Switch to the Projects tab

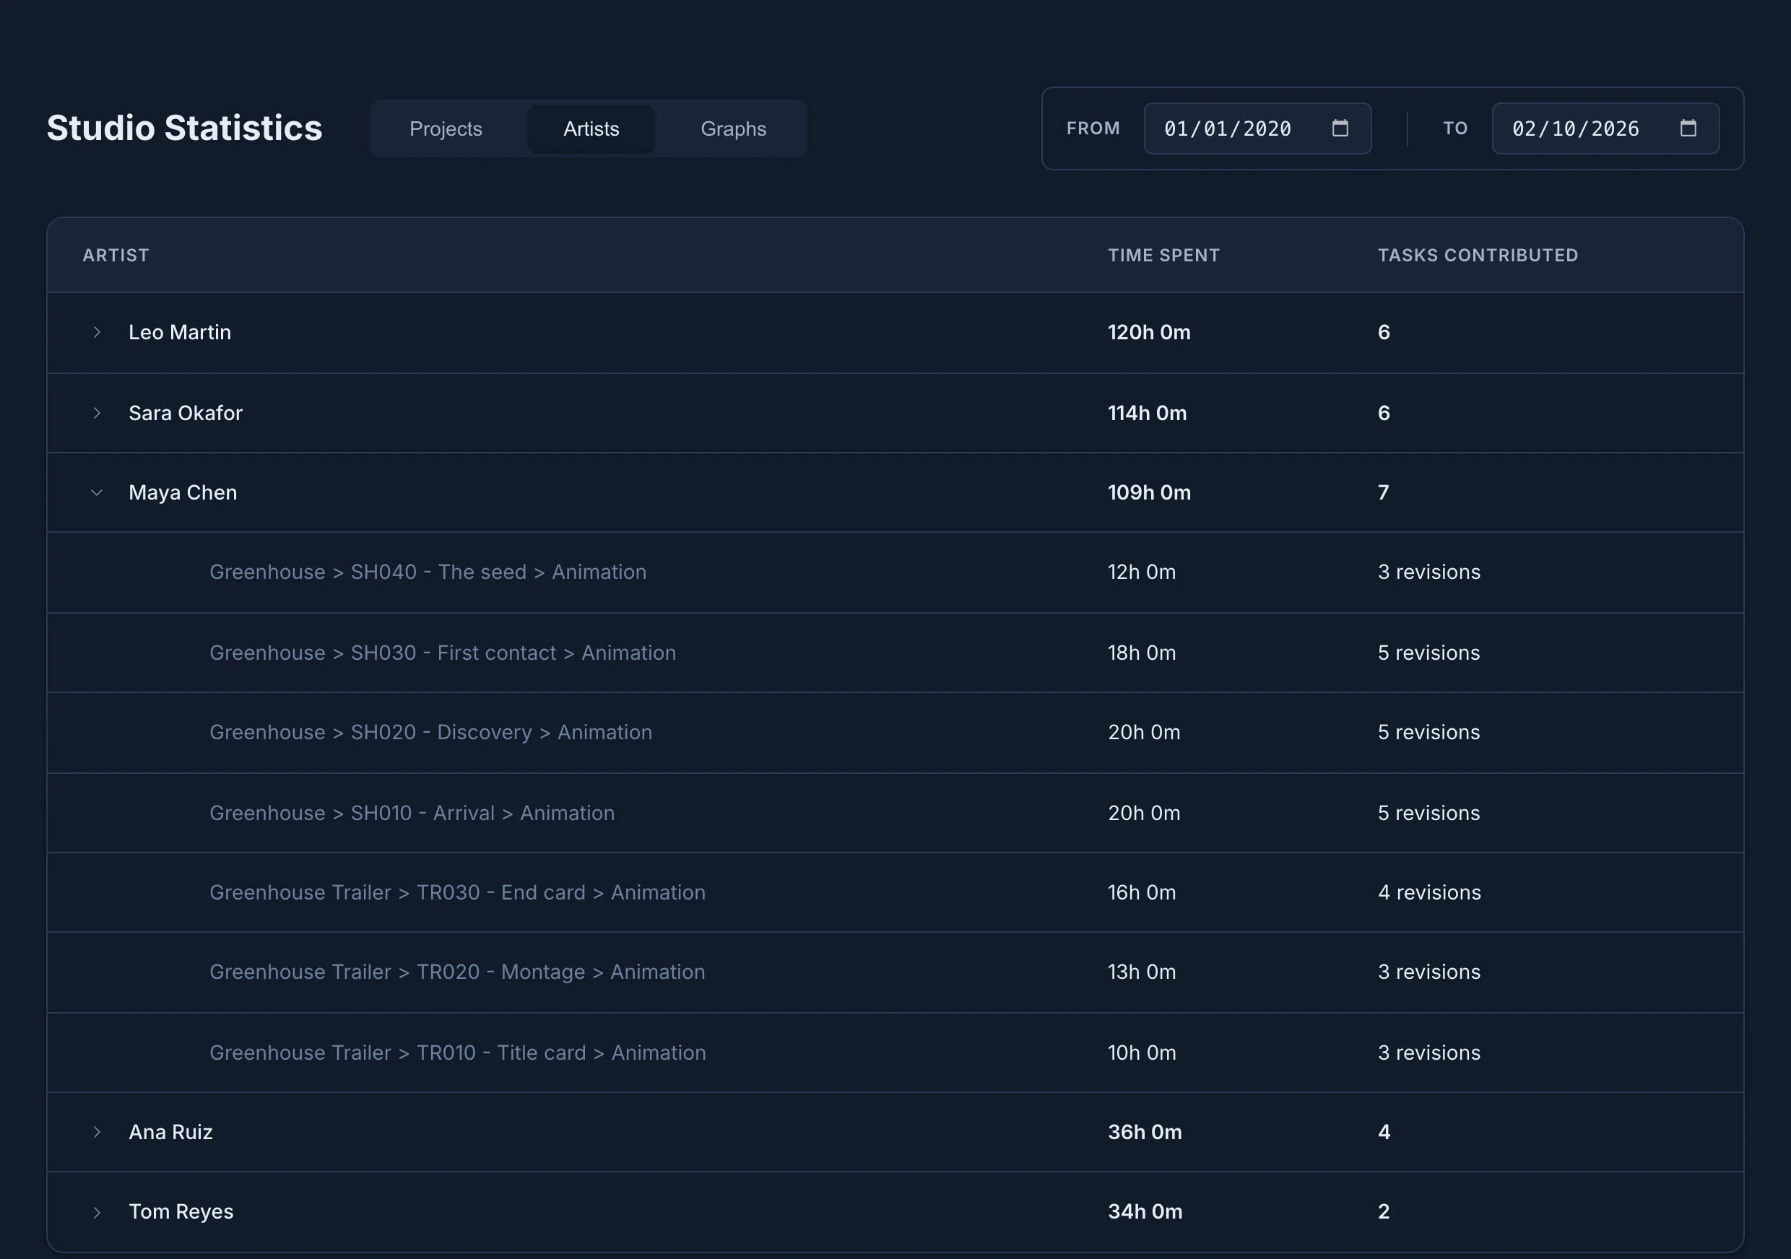(446, 128)
